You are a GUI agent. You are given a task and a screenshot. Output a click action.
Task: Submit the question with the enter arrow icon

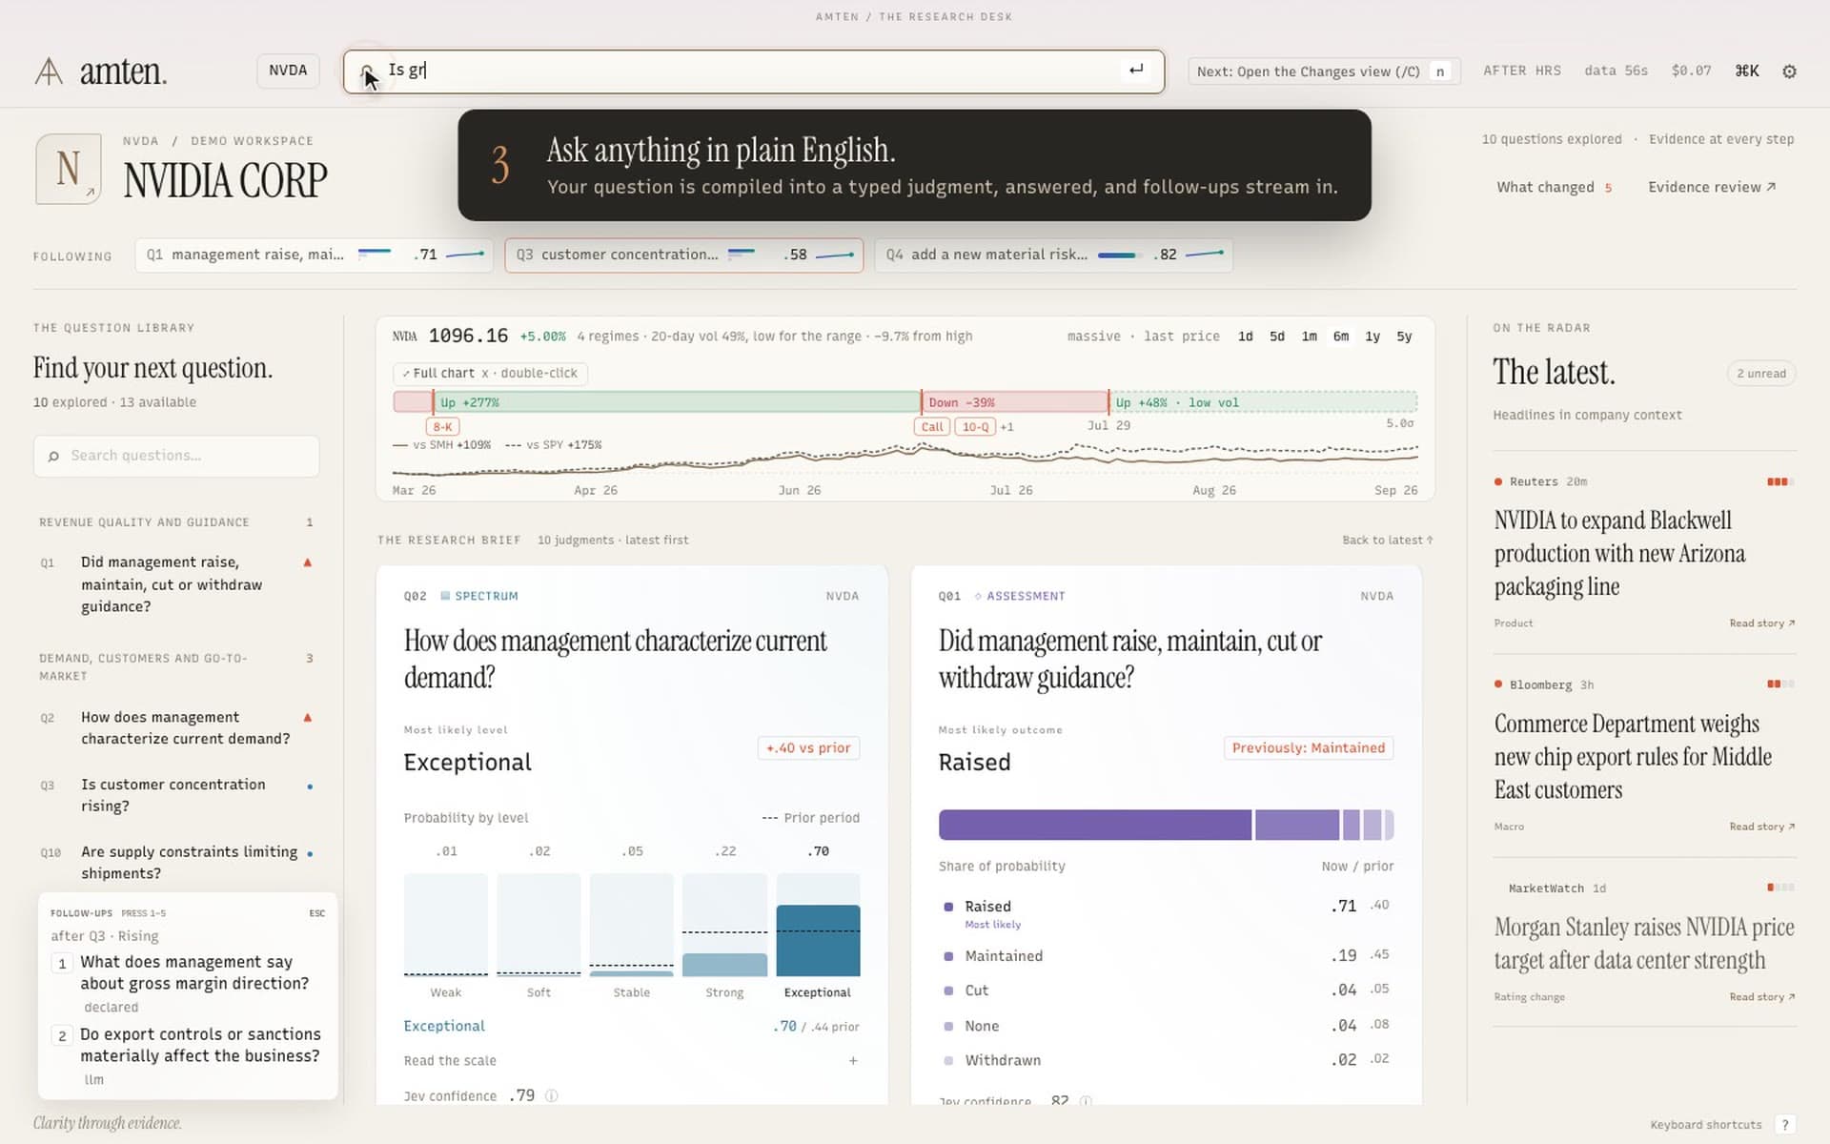(1136, 70)
